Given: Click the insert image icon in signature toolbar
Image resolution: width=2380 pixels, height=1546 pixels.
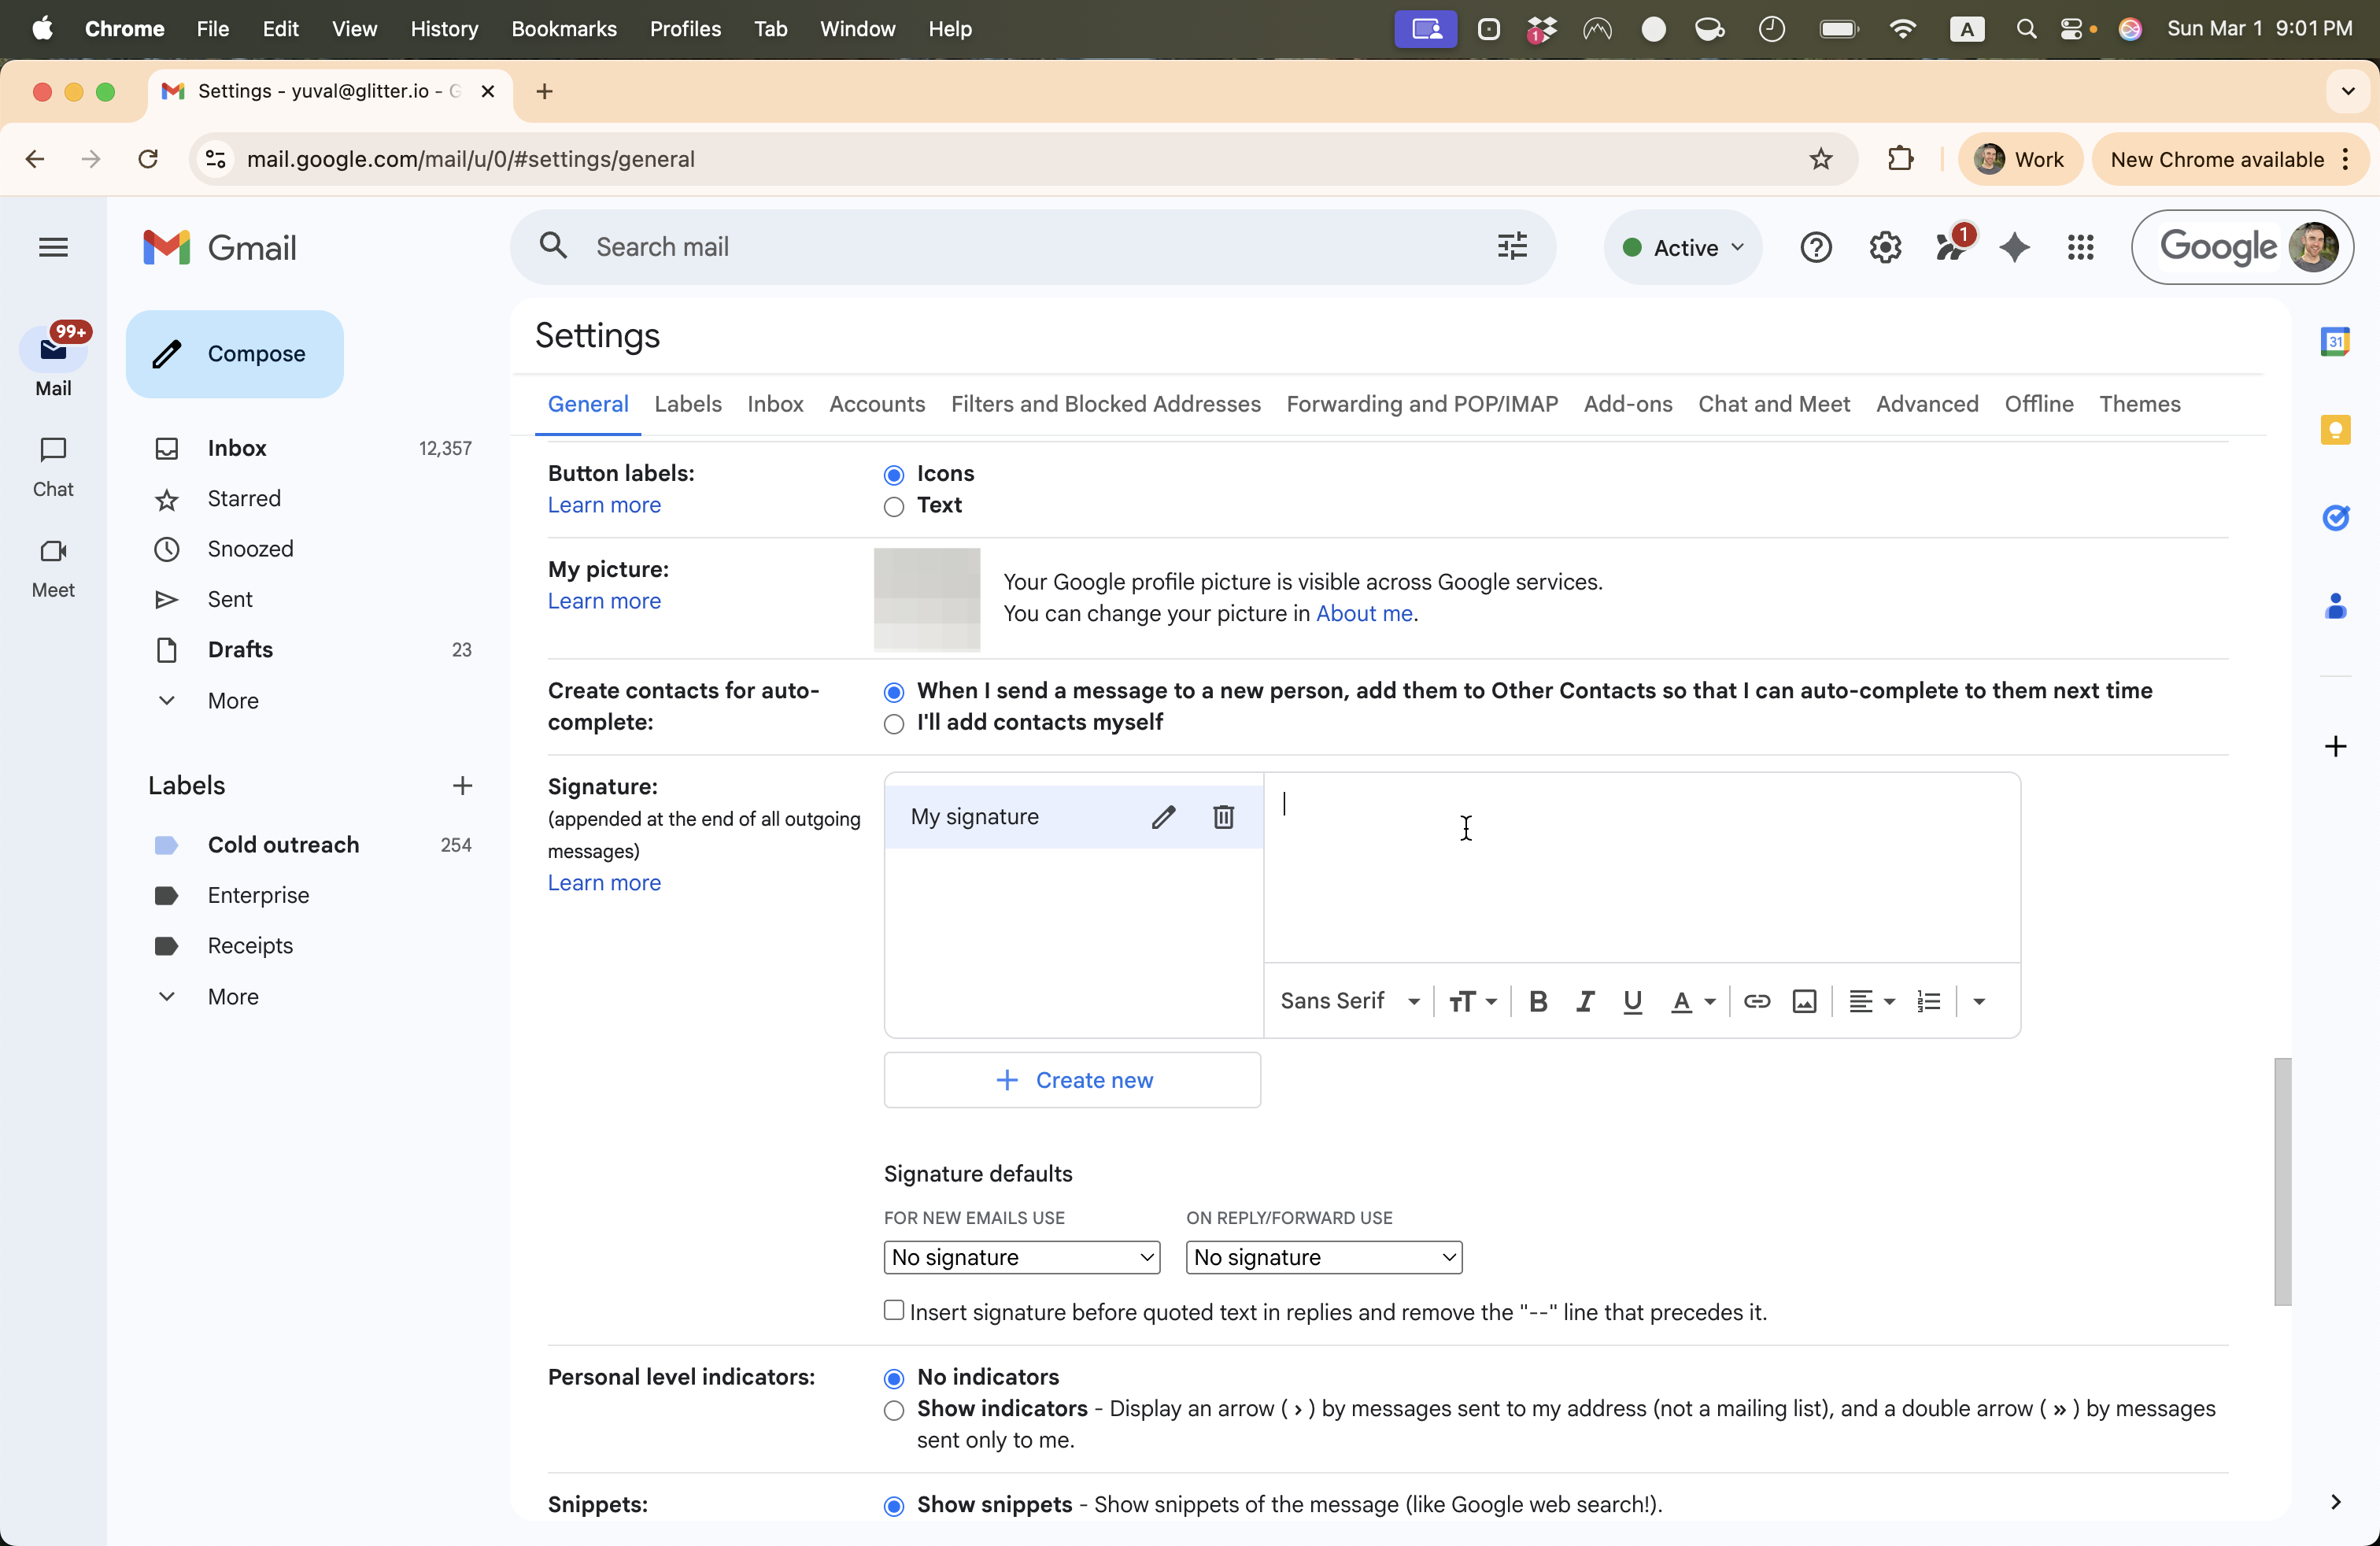Looking at the screenshot, I should [1804, 1001].
